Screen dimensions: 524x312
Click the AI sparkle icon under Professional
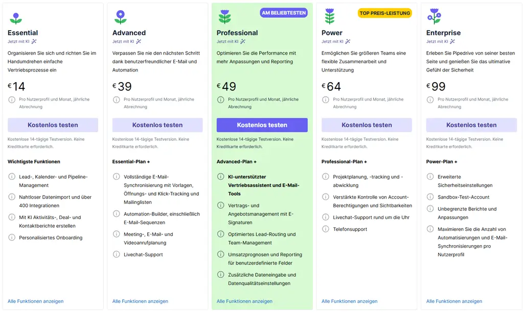[x=243, y=41]
